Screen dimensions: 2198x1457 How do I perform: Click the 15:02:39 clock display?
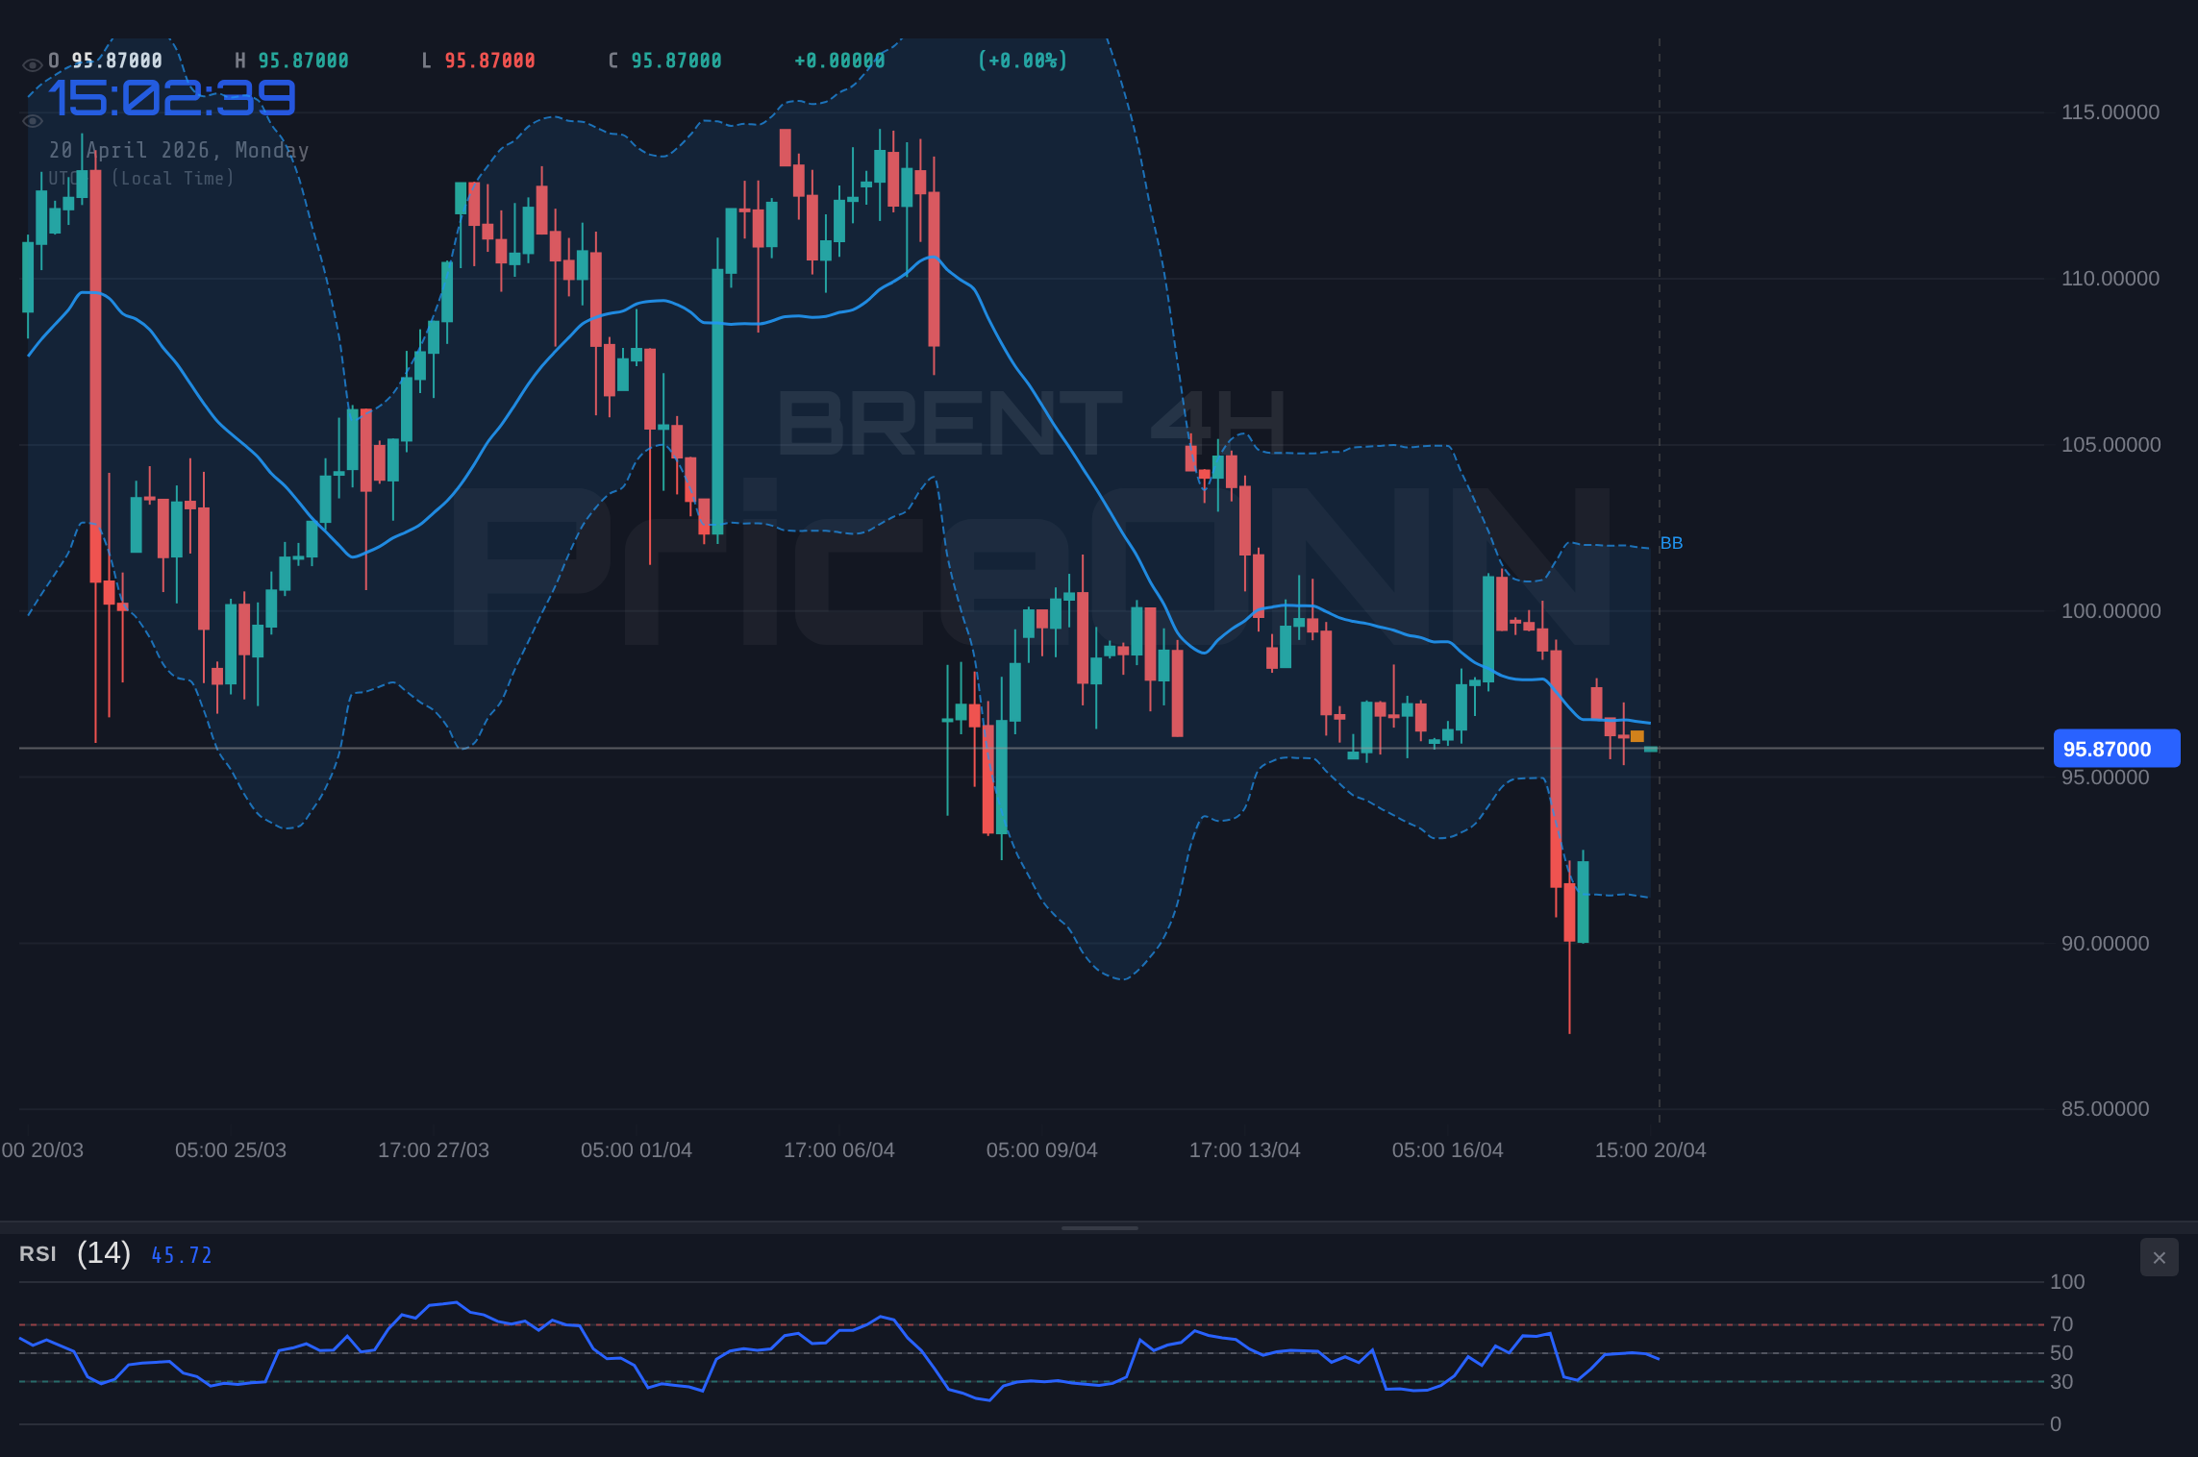coord(172,99)
